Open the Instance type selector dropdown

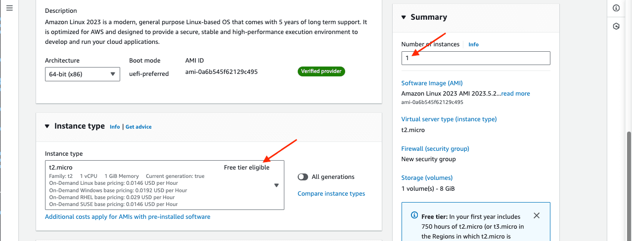click(276, 185)
